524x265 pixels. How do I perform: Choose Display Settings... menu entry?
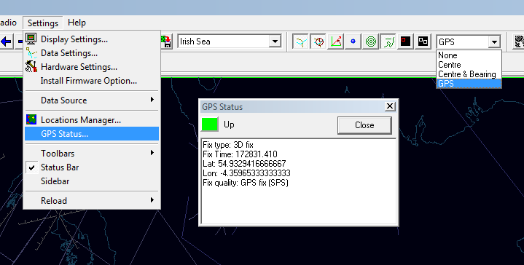[x=92, y=39]
